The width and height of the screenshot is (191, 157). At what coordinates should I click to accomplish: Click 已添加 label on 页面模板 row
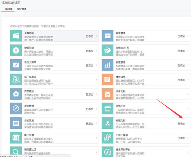coord(90,94)
